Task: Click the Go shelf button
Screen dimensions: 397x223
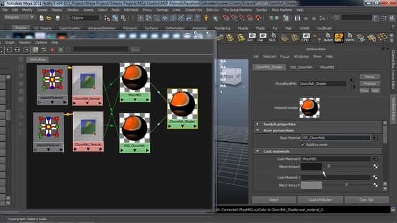Action: point(262,38)
